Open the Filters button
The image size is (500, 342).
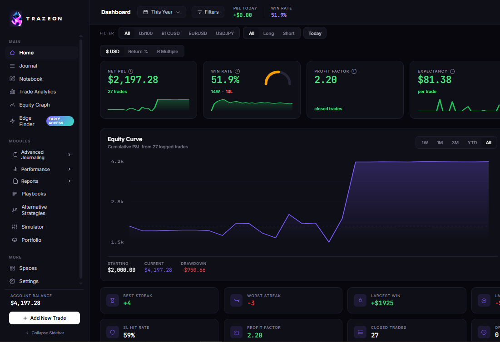pyautogui.click(x=208, y=12)
